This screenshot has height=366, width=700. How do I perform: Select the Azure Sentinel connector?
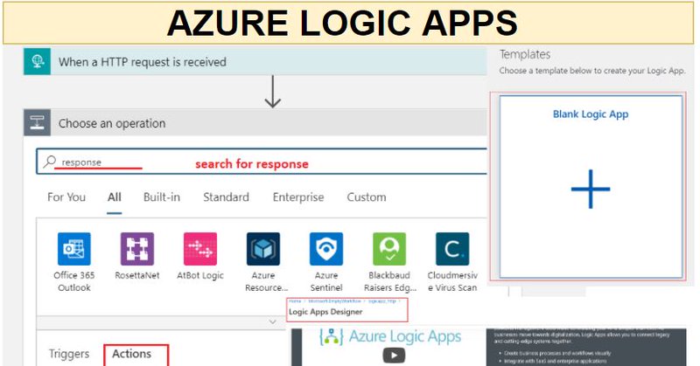pyautogui.click(x=326, y=262)
